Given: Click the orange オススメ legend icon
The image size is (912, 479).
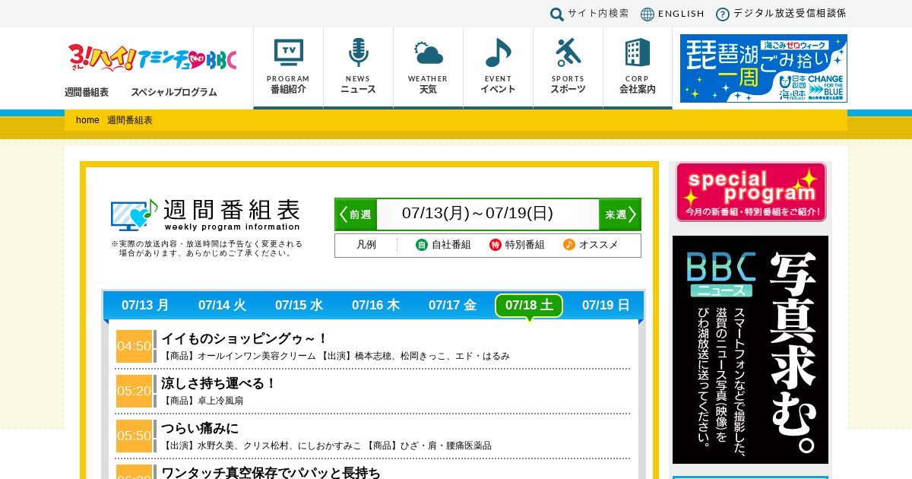Looking at the screenshot, I should coord(569,245).
